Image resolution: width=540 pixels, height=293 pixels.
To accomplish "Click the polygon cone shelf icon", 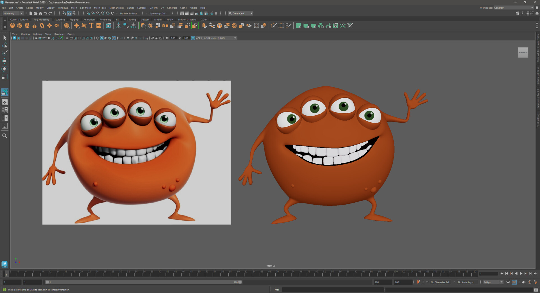I will coord(35,26).
